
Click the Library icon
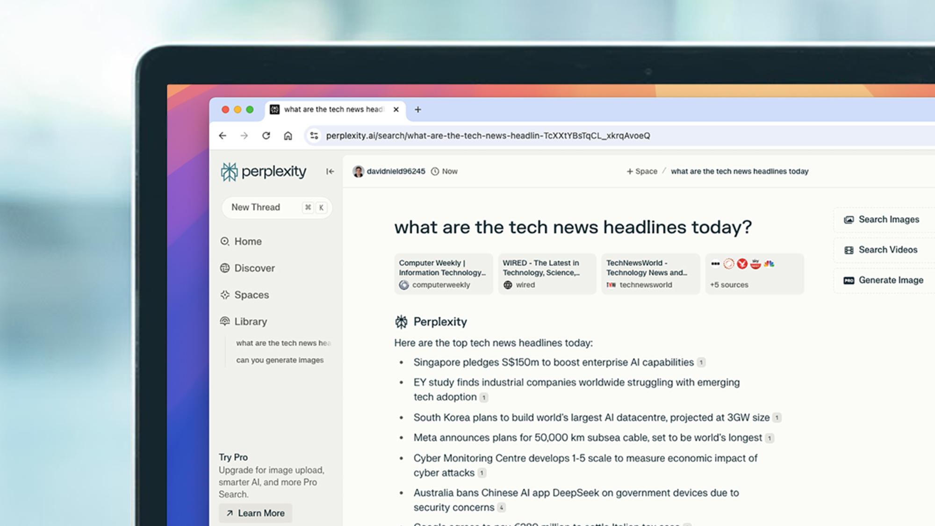coord(225,321)
